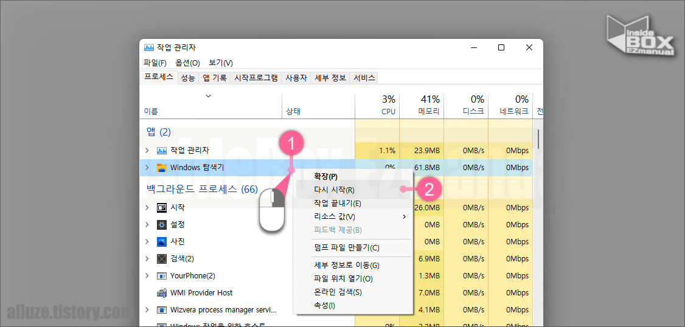Click the 사진 process icon
Viewport: 685px width, 327px height.
click(x=162, y=241)
